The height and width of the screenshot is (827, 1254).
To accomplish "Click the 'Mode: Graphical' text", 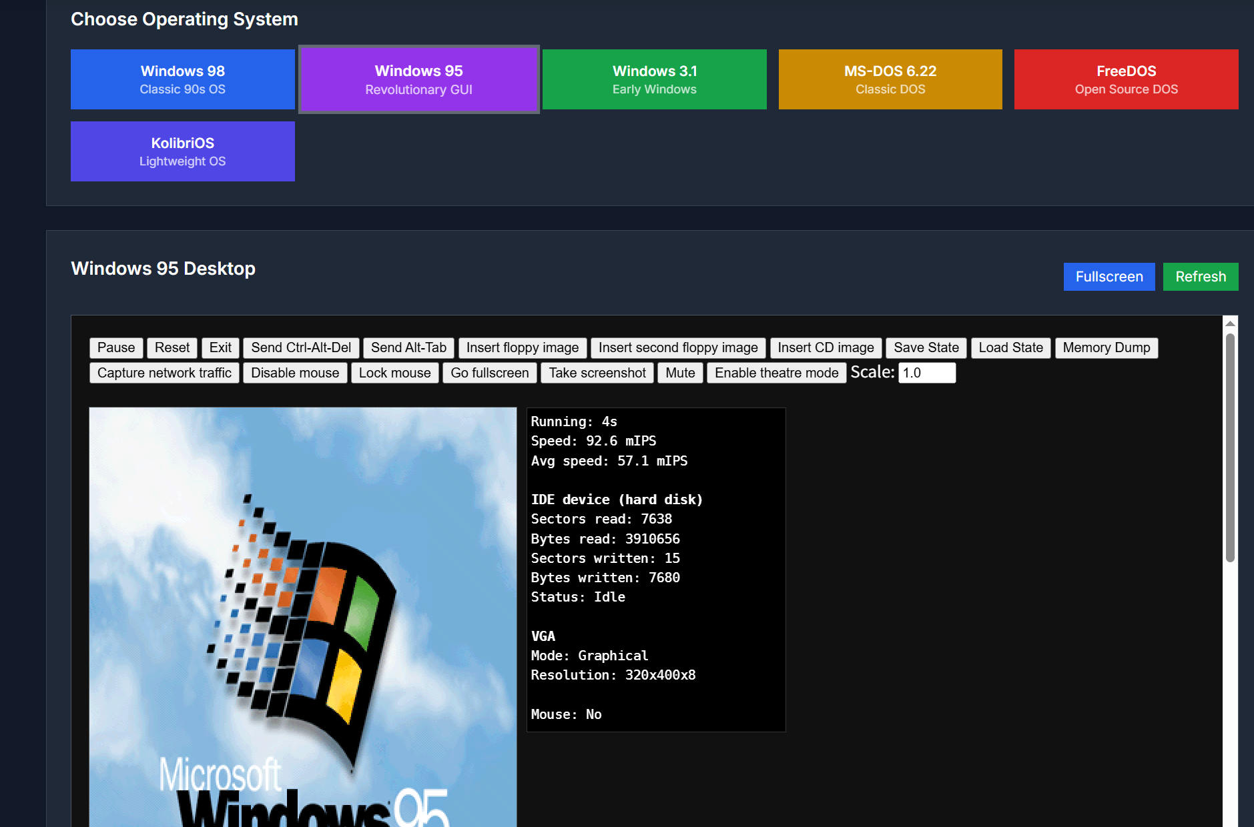I will click(x=589, y=656).
